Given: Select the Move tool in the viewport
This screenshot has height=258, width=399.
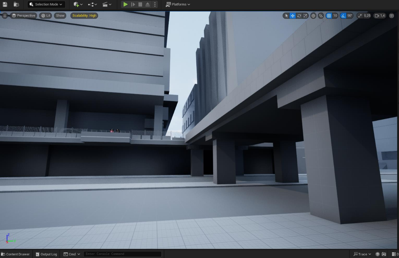Looking at the screenshot, I should 293,15.
